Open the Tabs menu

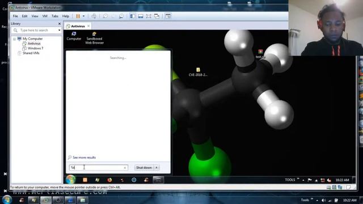click(x=55, y=16)
